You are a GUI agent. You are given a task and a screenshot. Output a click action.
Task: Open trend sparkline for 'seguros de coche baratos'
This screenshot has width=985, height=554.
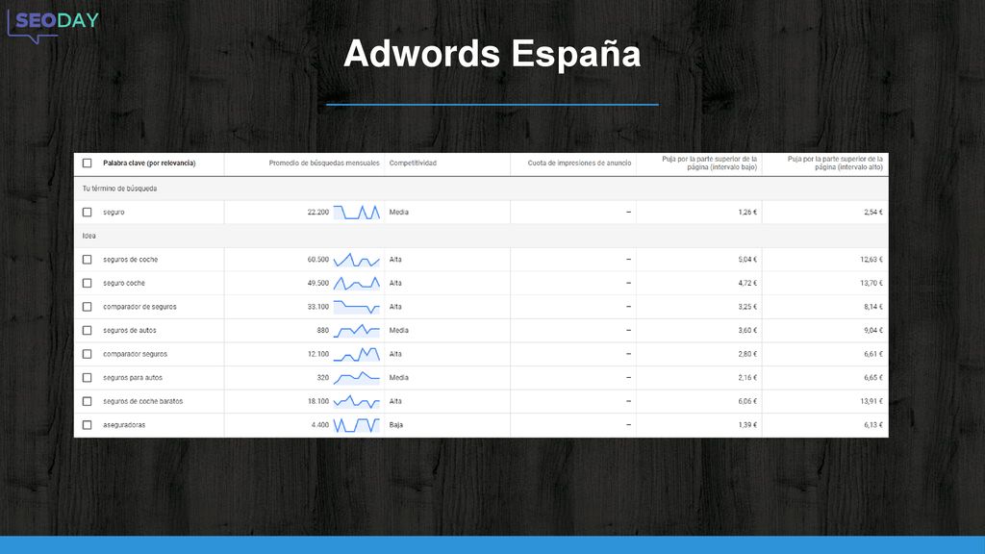(357, 401)
